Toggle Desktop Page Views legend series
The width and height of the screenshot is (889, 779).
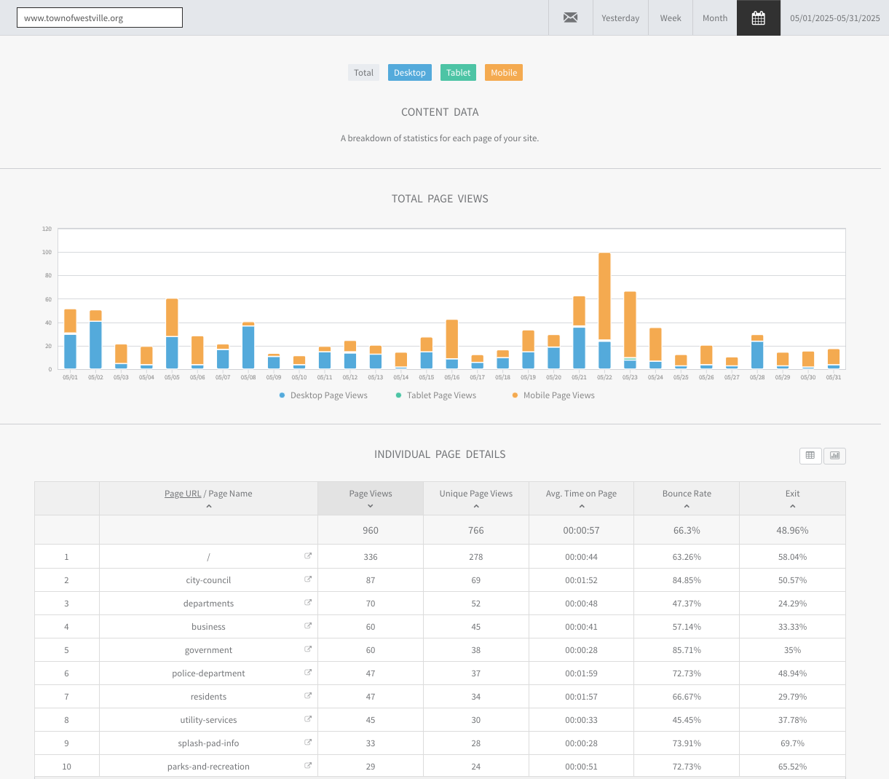coord(323,395)
